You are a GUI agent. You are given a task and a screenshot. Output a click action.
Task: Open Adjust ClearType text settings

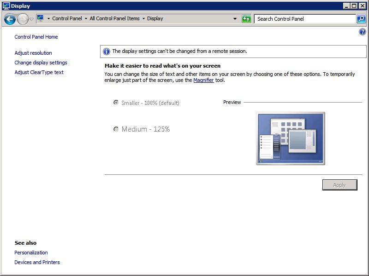39,72
